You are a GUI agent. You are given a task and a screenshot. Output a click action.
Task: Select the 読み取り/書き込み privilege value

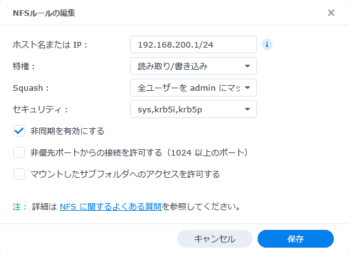(173, 66)
